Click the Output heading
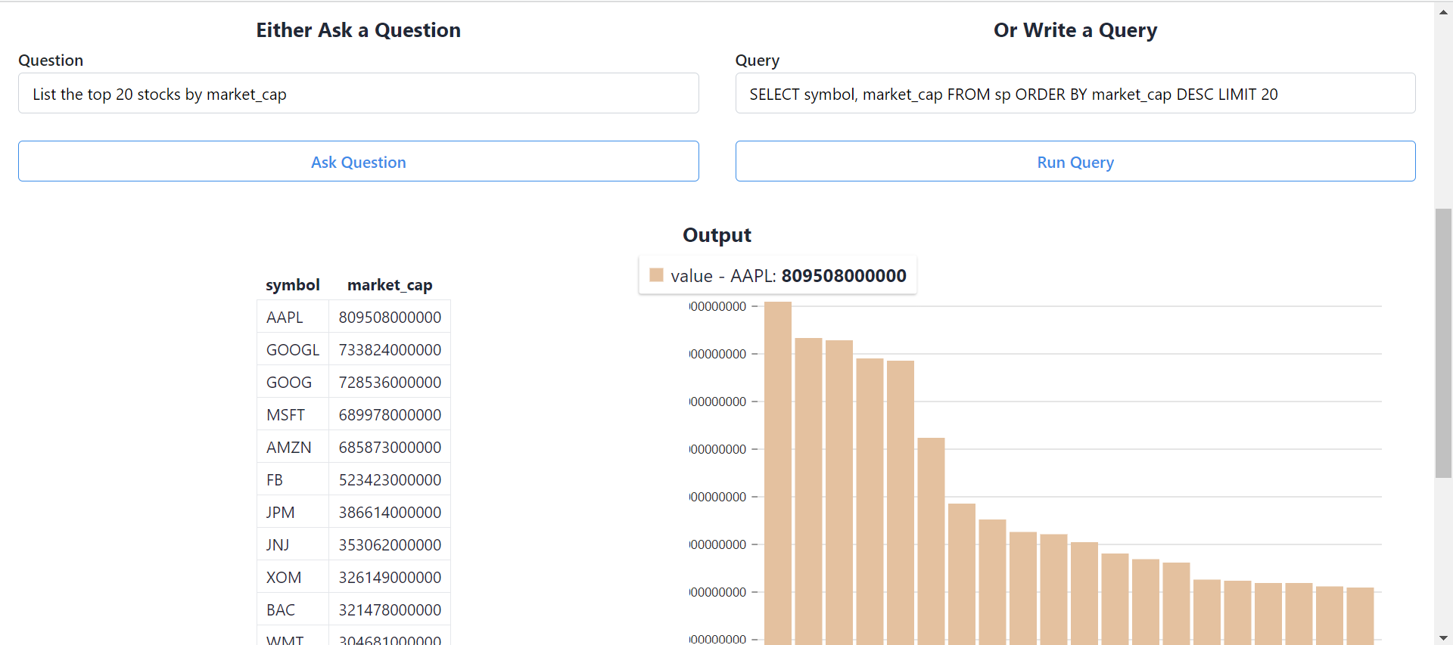 pos(717,235)
